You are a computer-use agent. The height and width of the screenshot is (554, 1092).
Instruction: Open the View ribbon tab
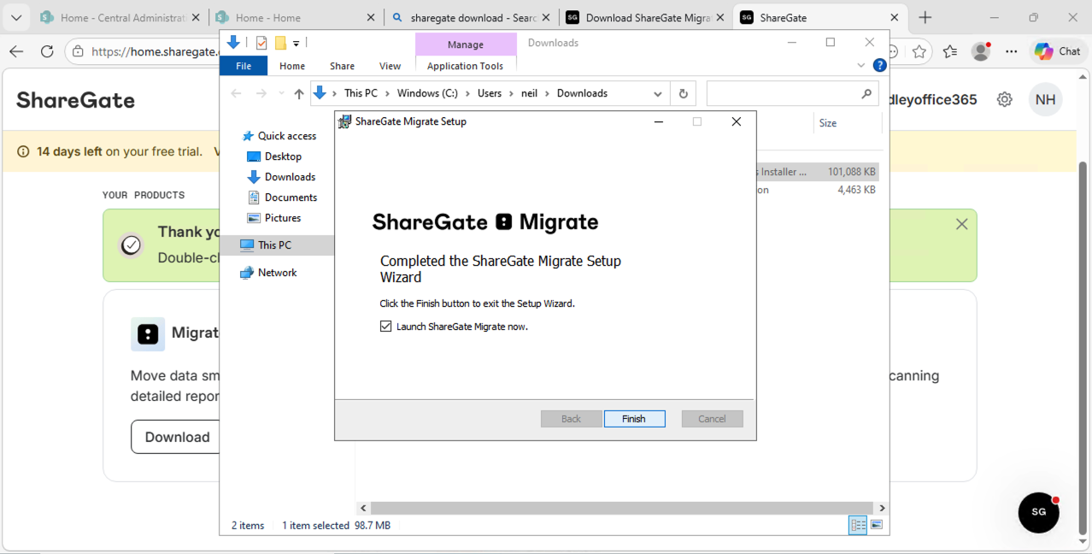390,66
